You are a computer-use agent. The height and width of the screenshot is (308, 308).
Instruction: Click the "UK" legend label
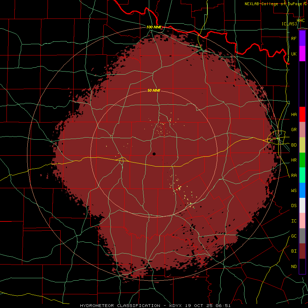point(294,54)
